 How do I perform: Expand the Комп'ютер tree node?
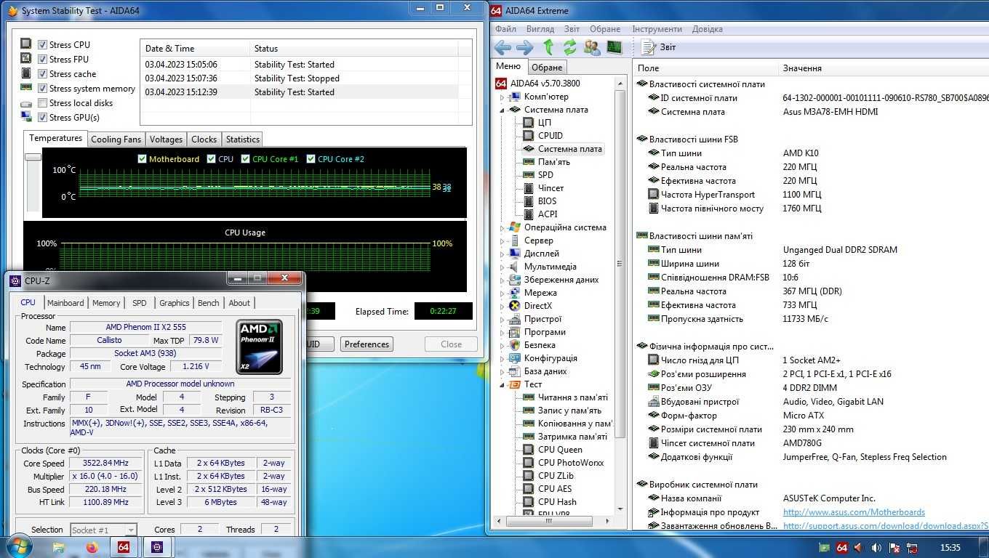(x=502, y=97)
